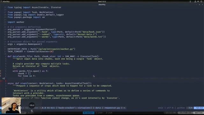Open the volume icon in top bar
This screenshot has width=204, height=115.
198,1
